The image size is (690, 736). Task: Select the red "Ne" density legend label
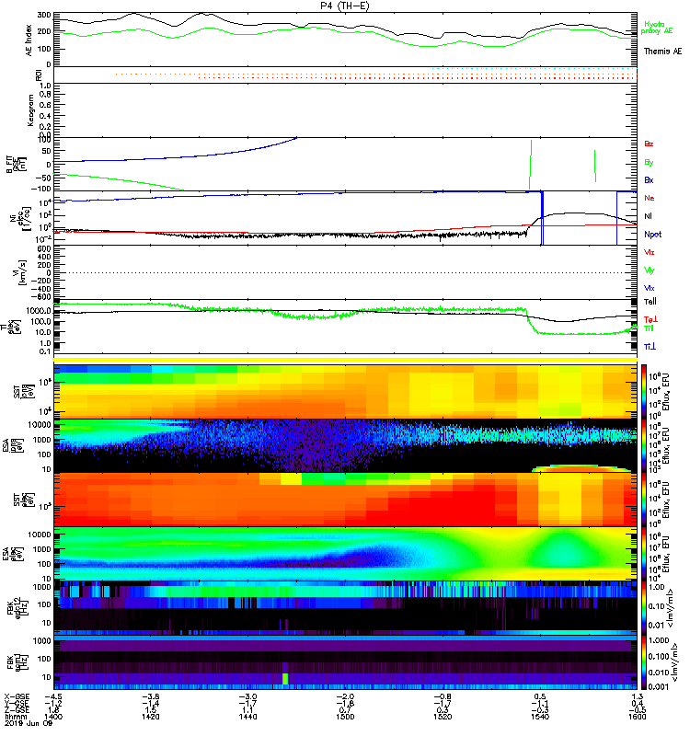pyautogui.click(x=650, y=198)
